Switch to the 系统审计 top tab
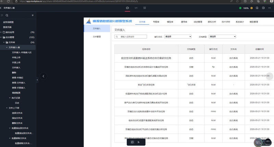Screen dimensions: 274x147 coord(239,22)
